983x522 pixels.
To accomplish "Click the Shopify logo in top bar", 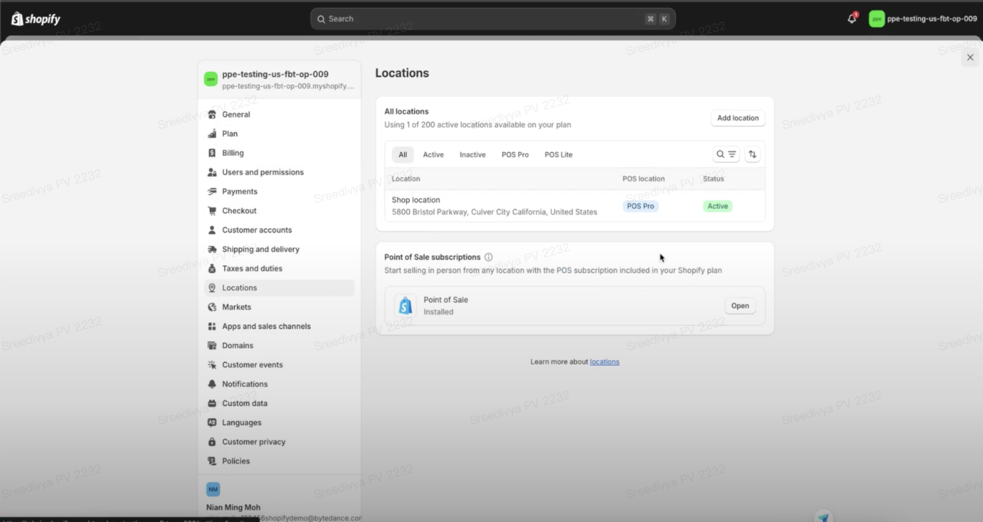I will pyautogui.click(x=36, y=19).
